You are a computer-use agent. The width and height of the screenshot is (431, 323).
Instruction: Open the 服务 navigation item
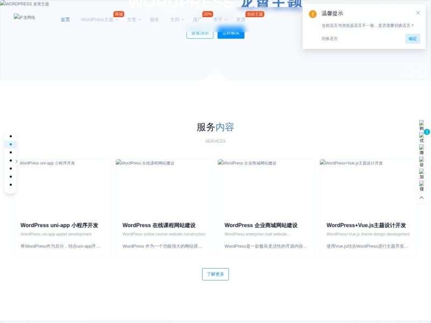point(154,19)
